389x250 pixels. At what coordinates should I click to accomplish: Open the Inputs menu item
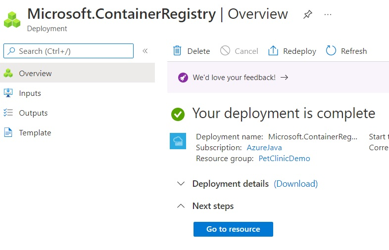(77, 93)
